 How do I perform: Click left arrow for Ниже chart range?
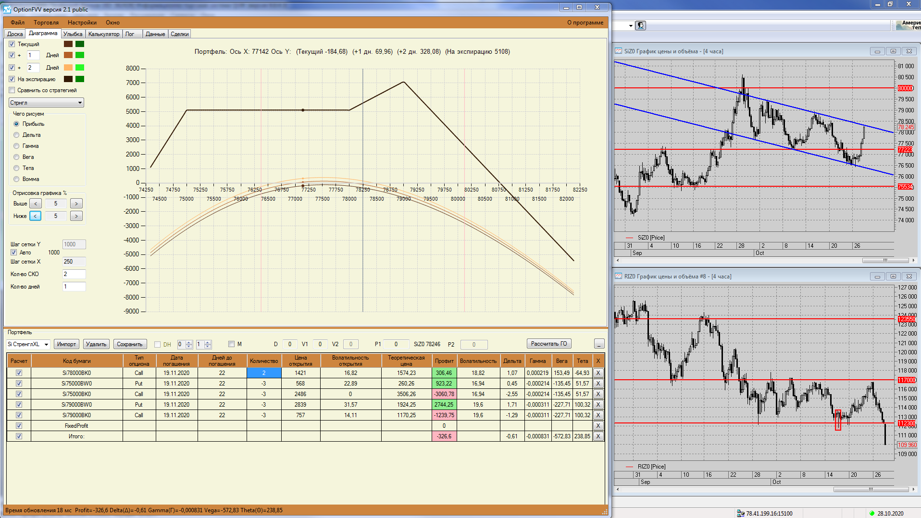click(x=36, y=216)
